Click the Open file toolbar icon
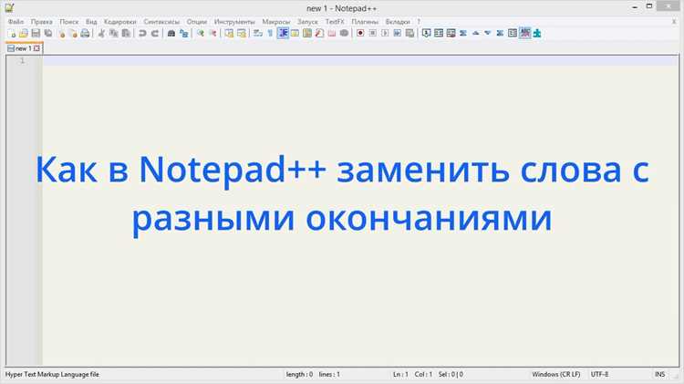The height and width of the screenshot is (384, 684). pyautogui.click(x=24, y=33)
